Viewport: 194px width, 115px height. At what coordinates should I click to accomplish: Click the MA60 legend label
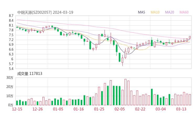pyautogui.click(x=184, y=12)
